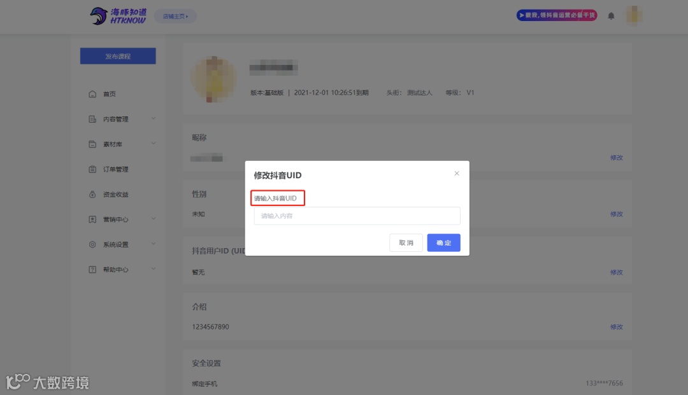
Task: Open 帮助中心 menu item
Action: click(115, 269)
